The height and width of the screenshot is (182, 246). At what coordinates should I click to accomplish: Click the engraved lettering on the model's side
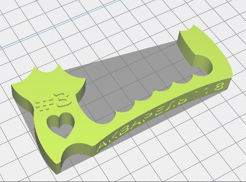tap(160, 117)
